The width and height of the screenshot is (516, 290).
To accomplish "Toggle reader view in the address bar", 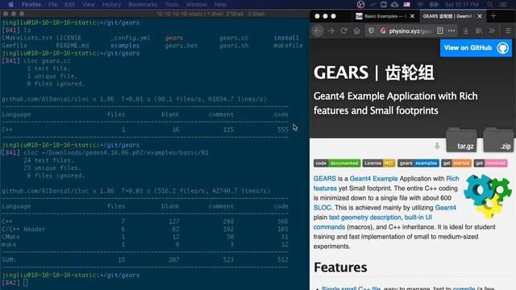I will [440, 31].
